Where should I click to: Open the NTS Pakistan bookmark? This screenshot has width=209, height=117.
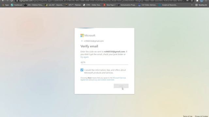[73, 5]
